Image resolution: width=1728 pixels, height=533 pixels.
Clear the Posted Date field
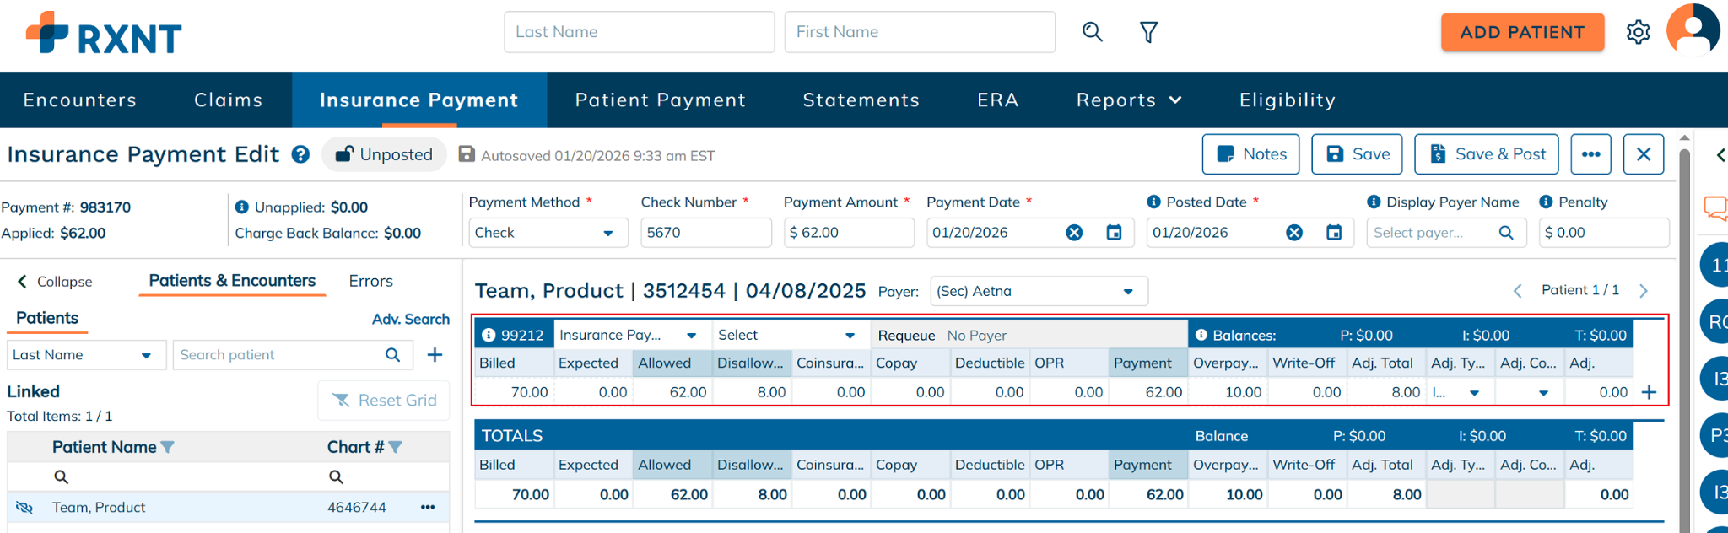coord(1293,232)
